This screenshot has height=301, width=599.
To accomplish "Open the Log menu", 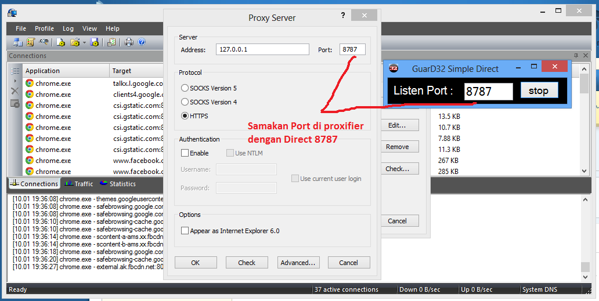I will [x=68, y=28].
